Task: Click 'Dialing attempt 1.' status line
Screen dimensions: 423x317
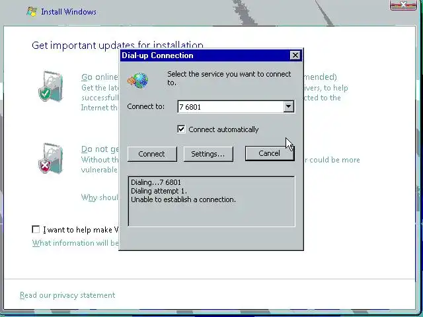Action: [159, 191]
